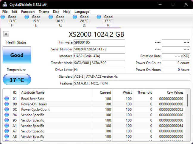Click raw value 000000000064
The width and height of the screenshot is (193, 144).
pyautogui.click(x=171, y=126)
